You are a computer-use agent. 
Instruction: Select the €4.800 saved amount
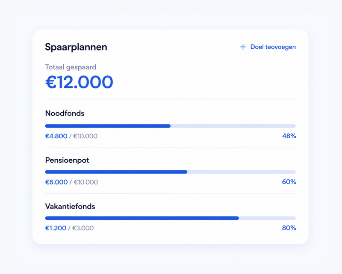click(x=56, y=136)
